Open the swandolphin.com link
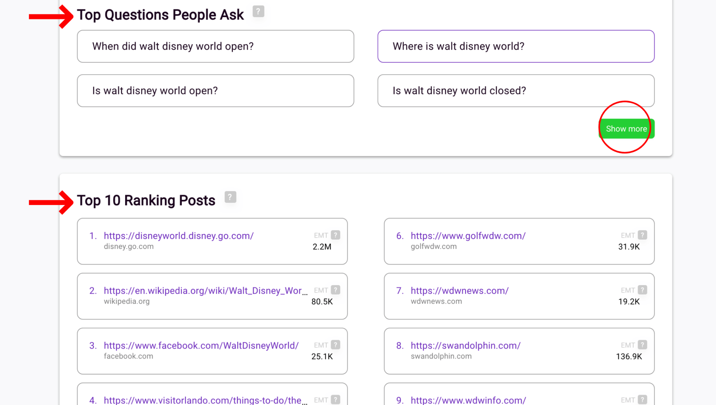 tap(465, 345)
